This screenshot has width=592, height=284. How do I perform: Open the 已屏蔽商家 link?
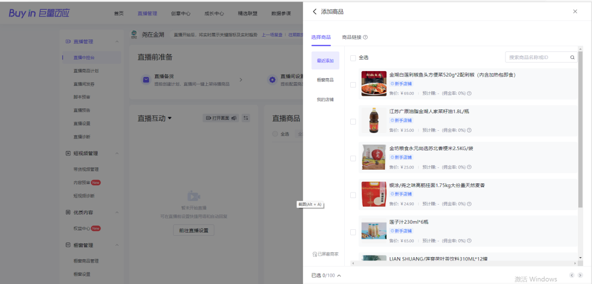pos(326,254)
